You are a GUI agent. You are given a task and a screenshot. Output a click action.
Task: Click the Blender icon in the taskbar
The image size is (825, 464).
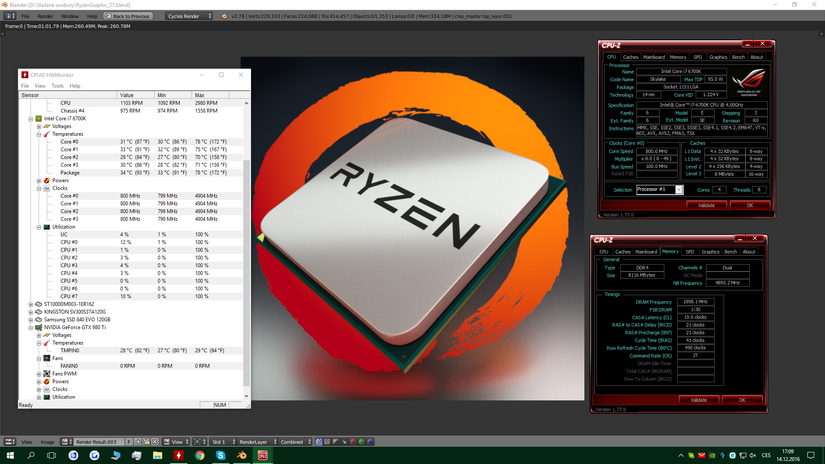[241, 455]
